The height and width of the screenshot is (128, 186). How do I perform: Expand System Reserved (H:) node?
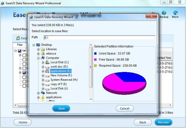(43, 80)
